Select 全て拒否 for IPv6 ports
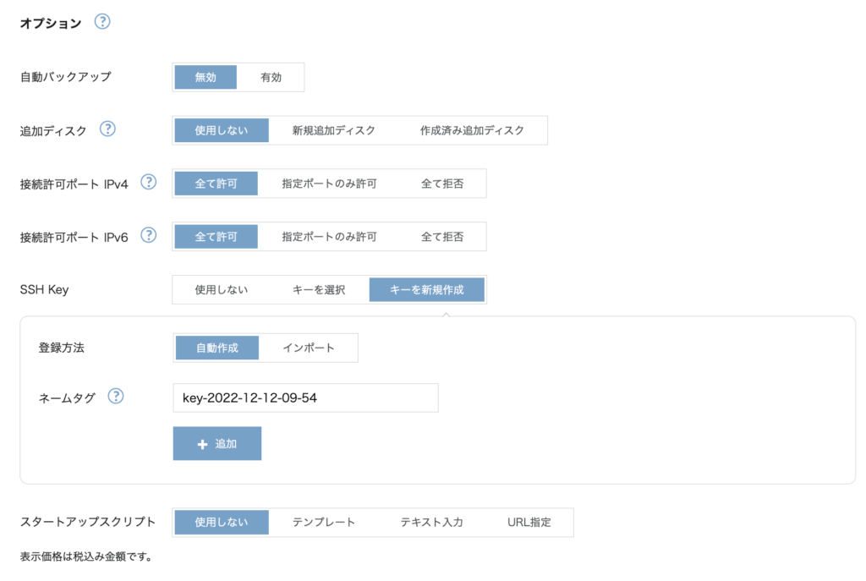Viewport: 866px width, 581px height. (442, 237)
